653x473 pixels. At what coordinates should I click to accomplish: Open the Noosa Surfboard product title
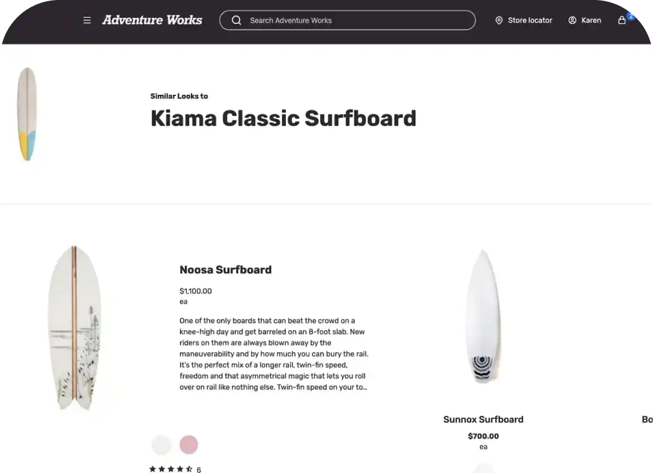(x=225, y=270)
